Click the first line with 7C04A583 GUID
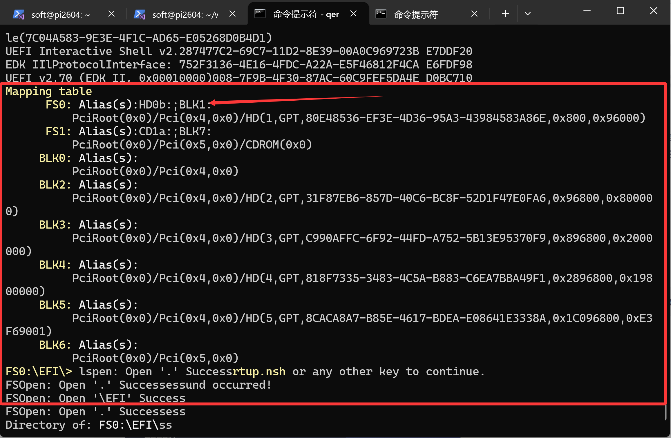This screenshot has height=438, width=671. pyautogui.click(x=139, y=38)
